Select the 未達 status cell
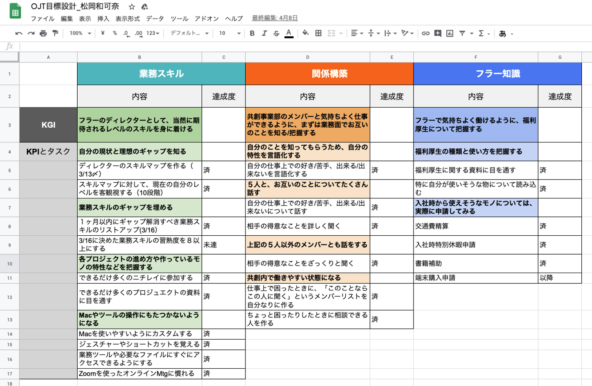The height and width of the screenshot is (386, 592). (x=224, y=245)
